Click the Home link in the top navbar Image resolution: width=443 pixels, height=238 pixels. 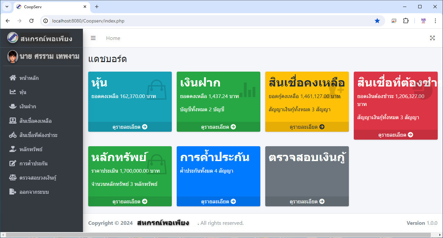coord(113,38)
